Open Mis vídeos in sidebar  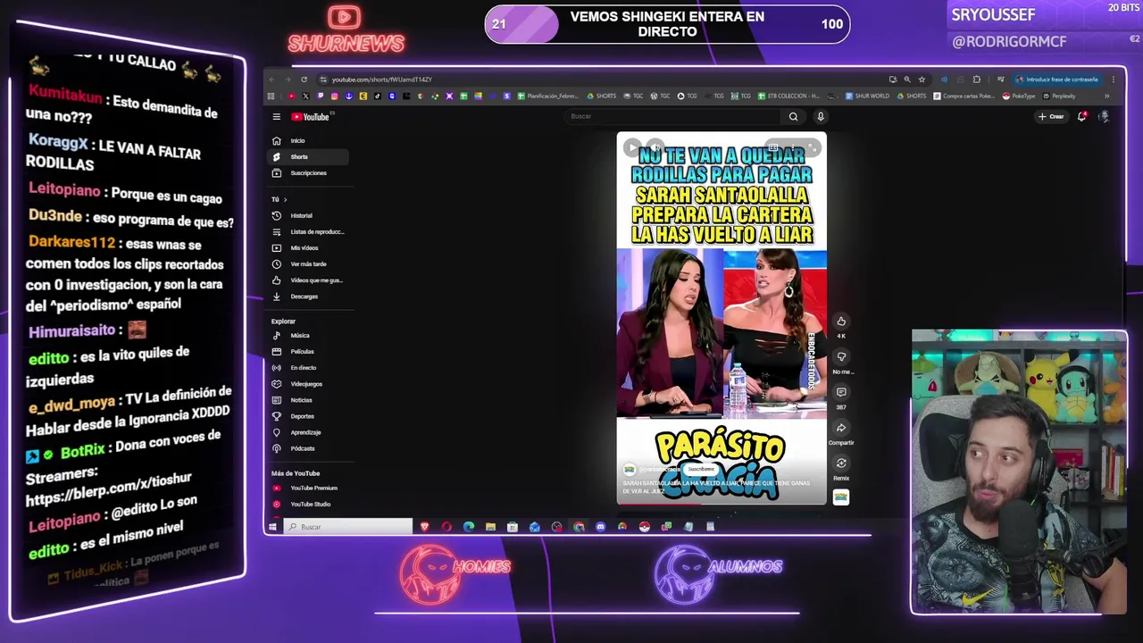tap(309, 247)
